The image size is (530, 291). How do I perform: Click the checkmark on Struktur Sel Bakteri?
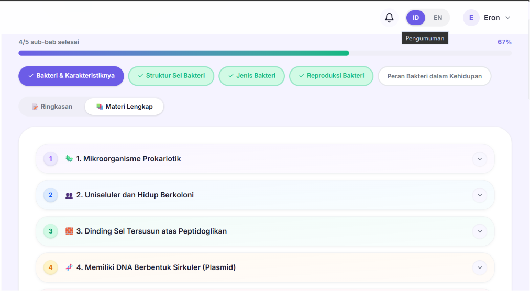[140, 76]
